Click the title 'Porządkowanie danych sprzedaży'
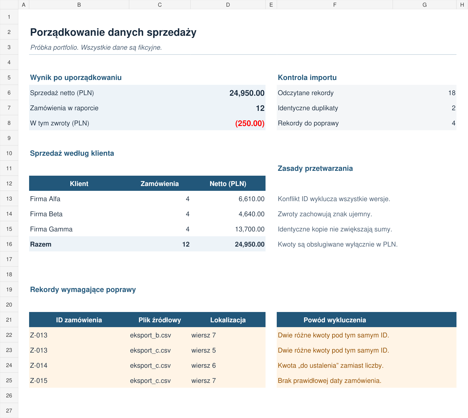Viewport: 468px width, 418px height. [113, 32]
